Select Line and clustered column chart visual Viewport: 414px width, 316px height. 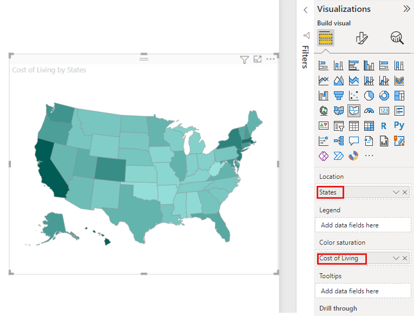tap(384, 80)
